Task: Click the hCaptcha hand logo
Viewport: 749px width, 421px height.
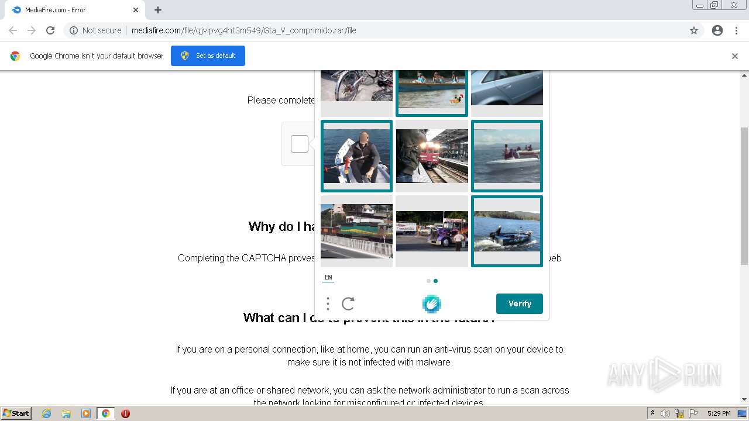Action: click(x=432, y=303)
